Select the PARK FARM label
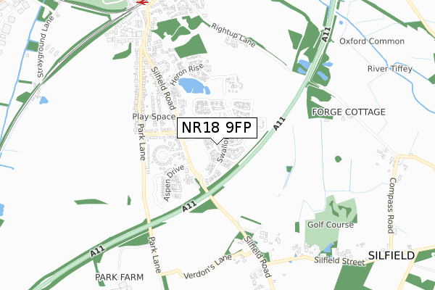Screen dimensions: 435x290 click(x=120, y=277)
